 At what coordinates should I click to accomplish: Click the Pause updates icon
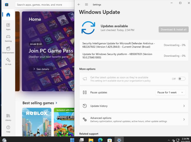85,92
